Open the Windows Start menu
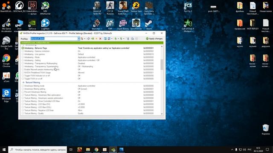This screenshot has height=153, width=273. [x=4, y=150]
